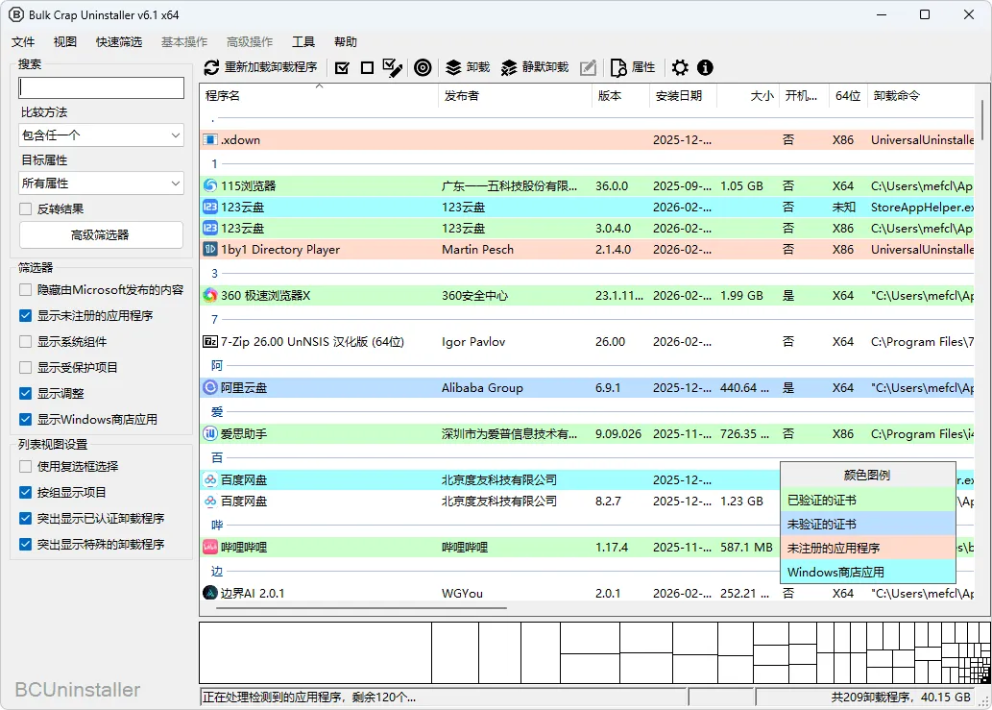Image resolution: width=992 pixels, height=710 pixels.
Task: Click the 高级筛选器 button
Action: pos(101,234)
